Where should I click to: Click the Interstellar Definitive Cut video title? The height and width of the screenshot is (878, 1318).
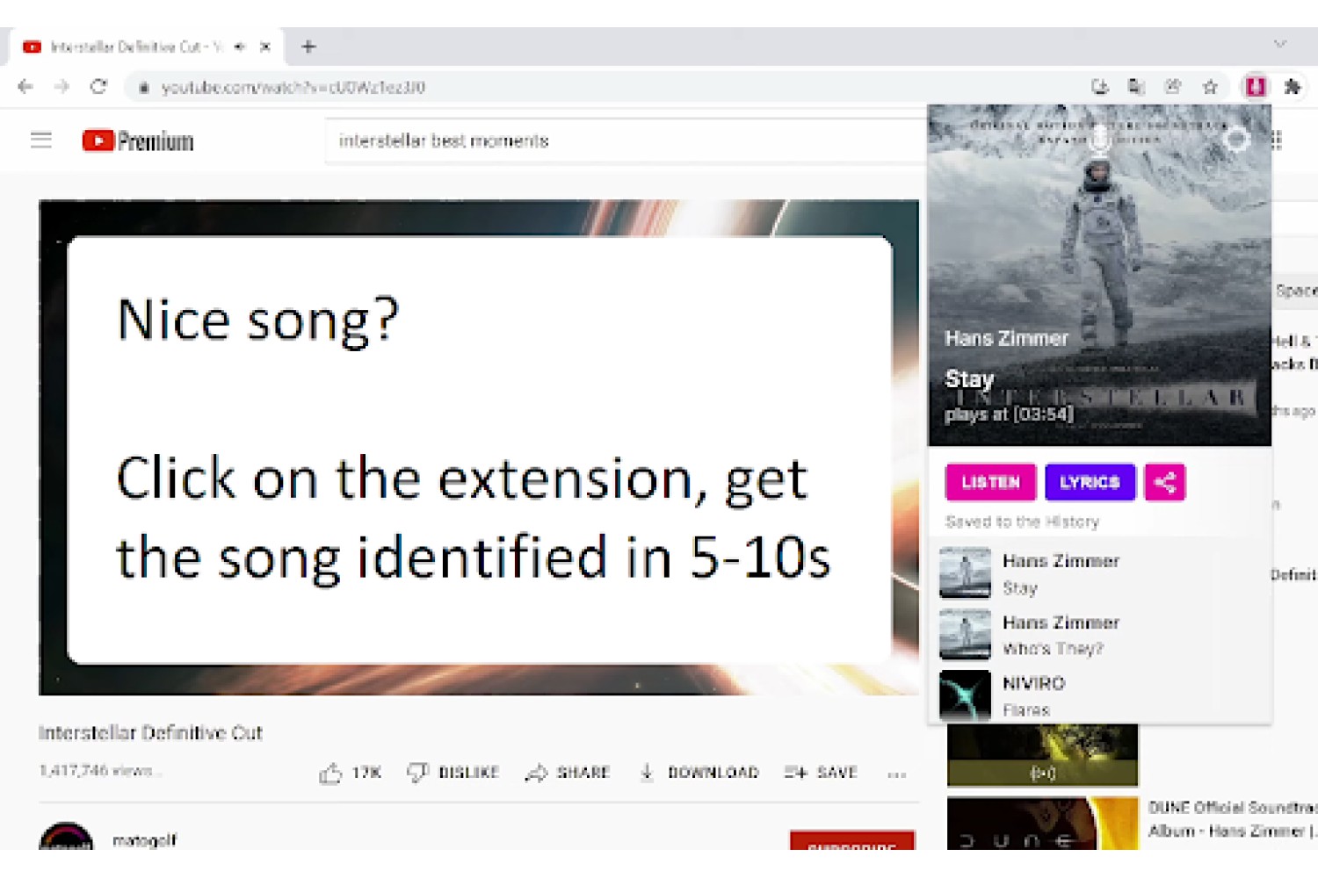(x=150, y=732)
